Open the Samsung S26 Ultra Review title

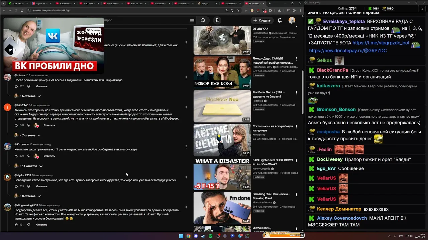(271, 196)
